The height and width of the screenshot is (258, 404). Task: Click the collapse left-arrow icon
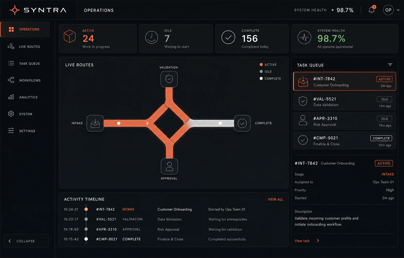(10, 241)
